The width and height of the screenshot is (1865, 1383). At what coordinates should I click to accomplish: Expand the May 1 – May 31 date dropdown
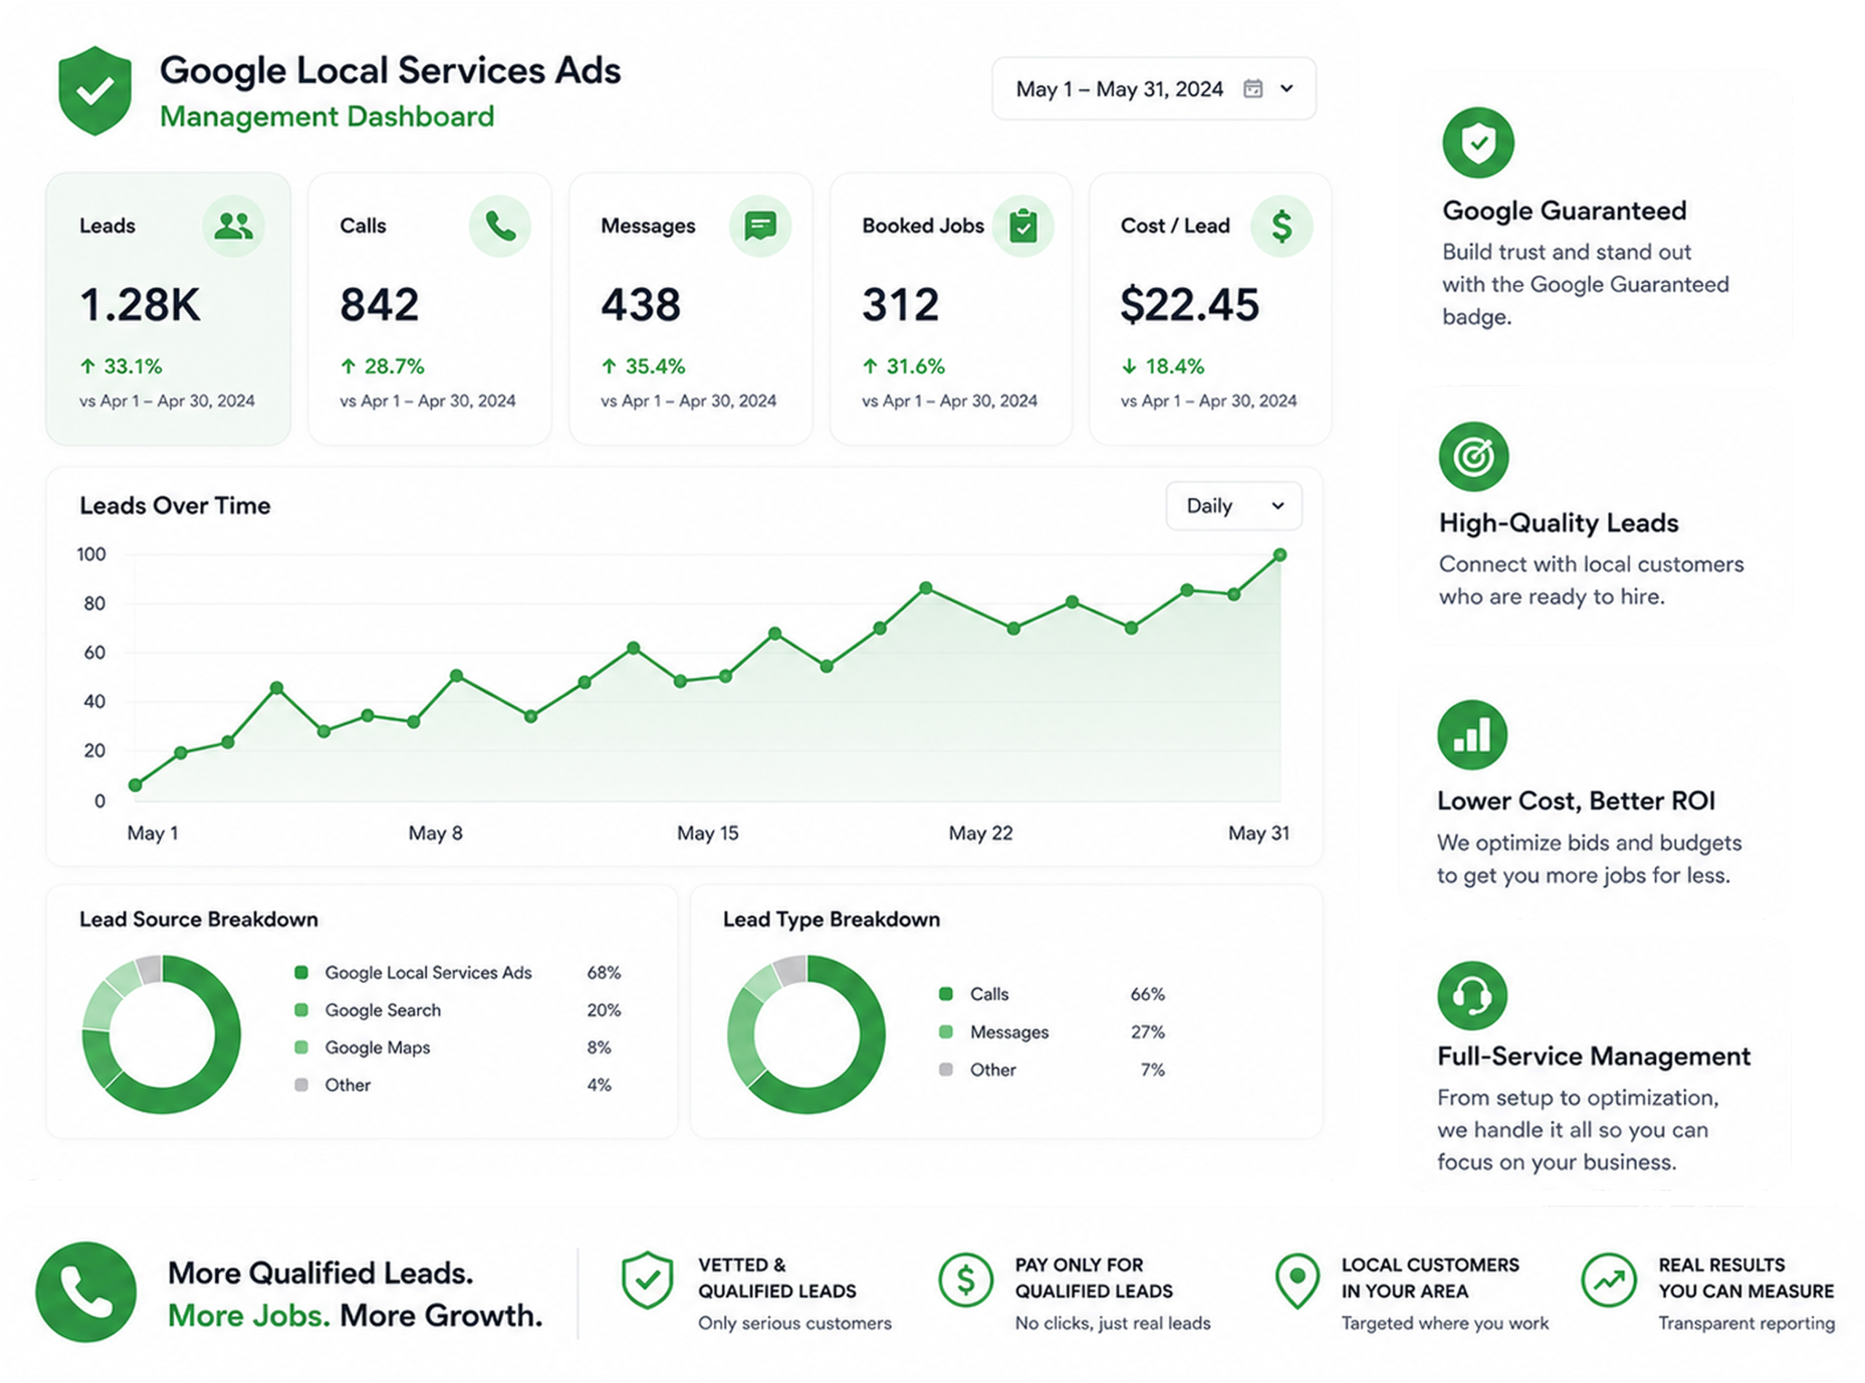pyautogui.click(x=1153, y=89)
